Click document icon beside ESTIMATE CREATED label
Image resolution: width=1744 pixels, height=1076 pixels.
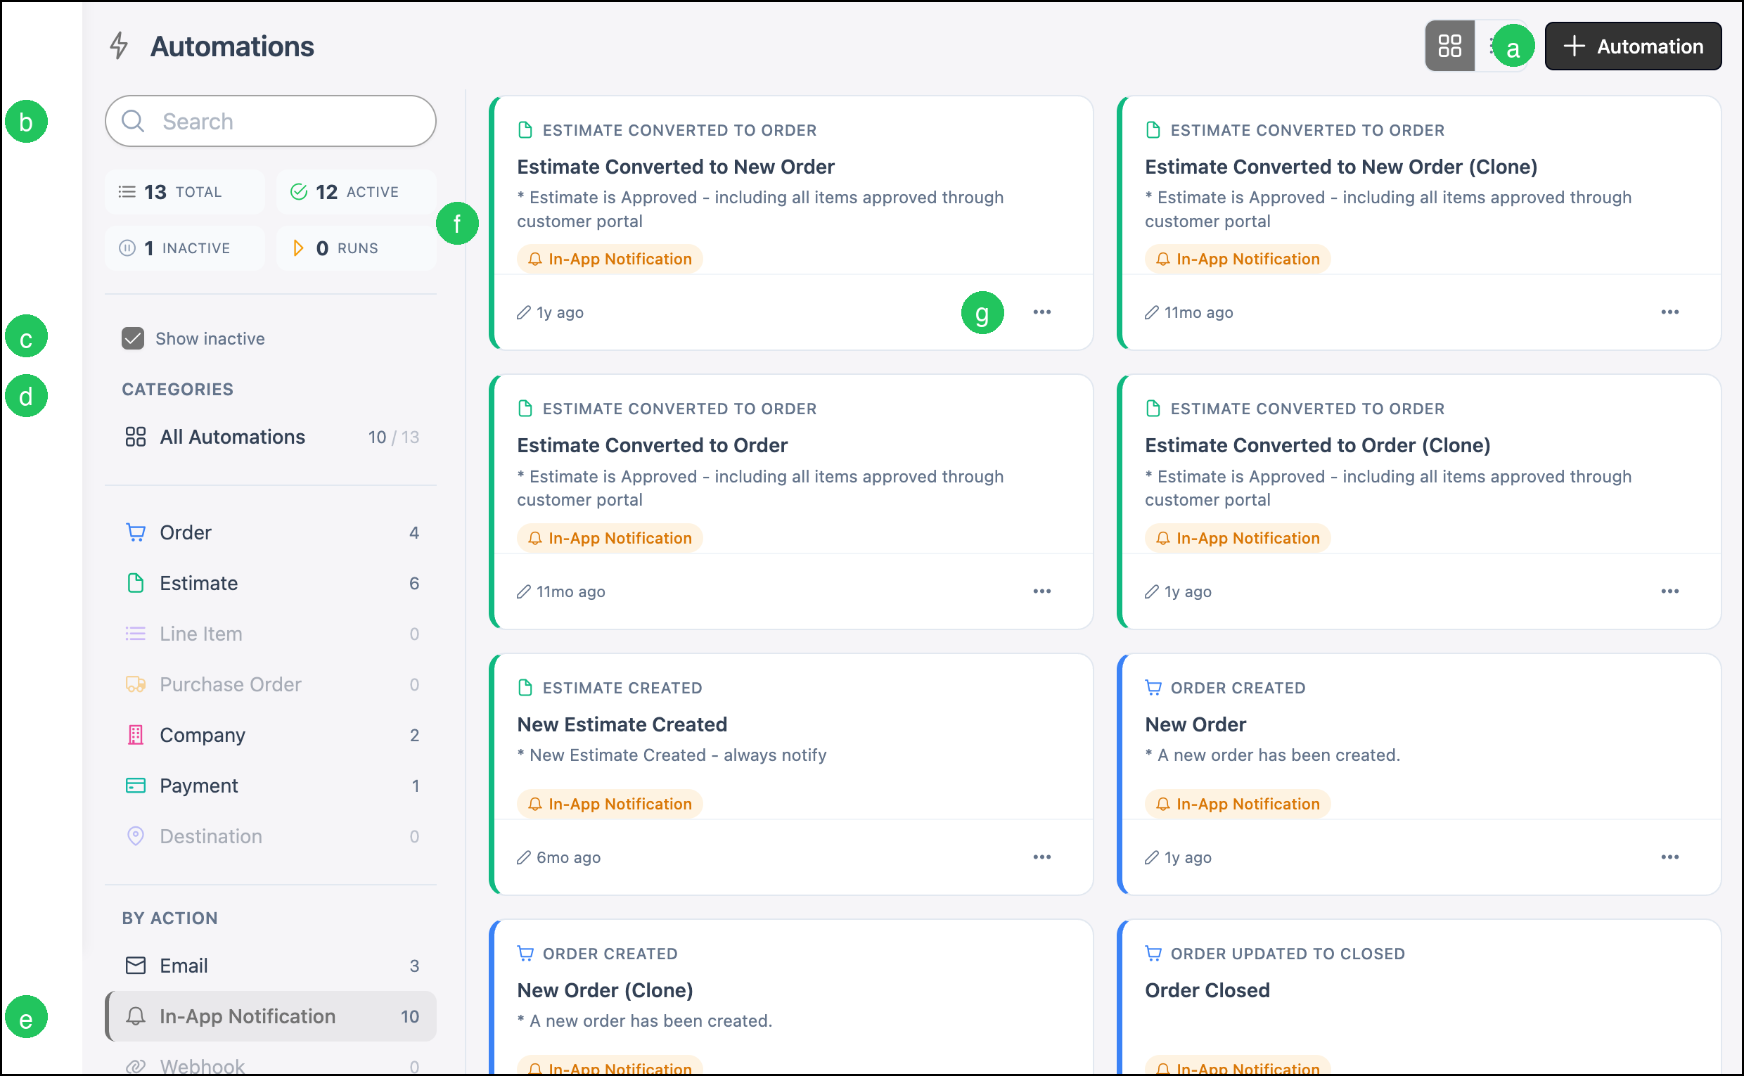point(525,688)
